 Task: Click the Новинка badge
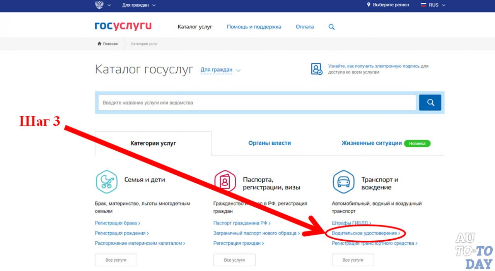click(x=417, y=143)
